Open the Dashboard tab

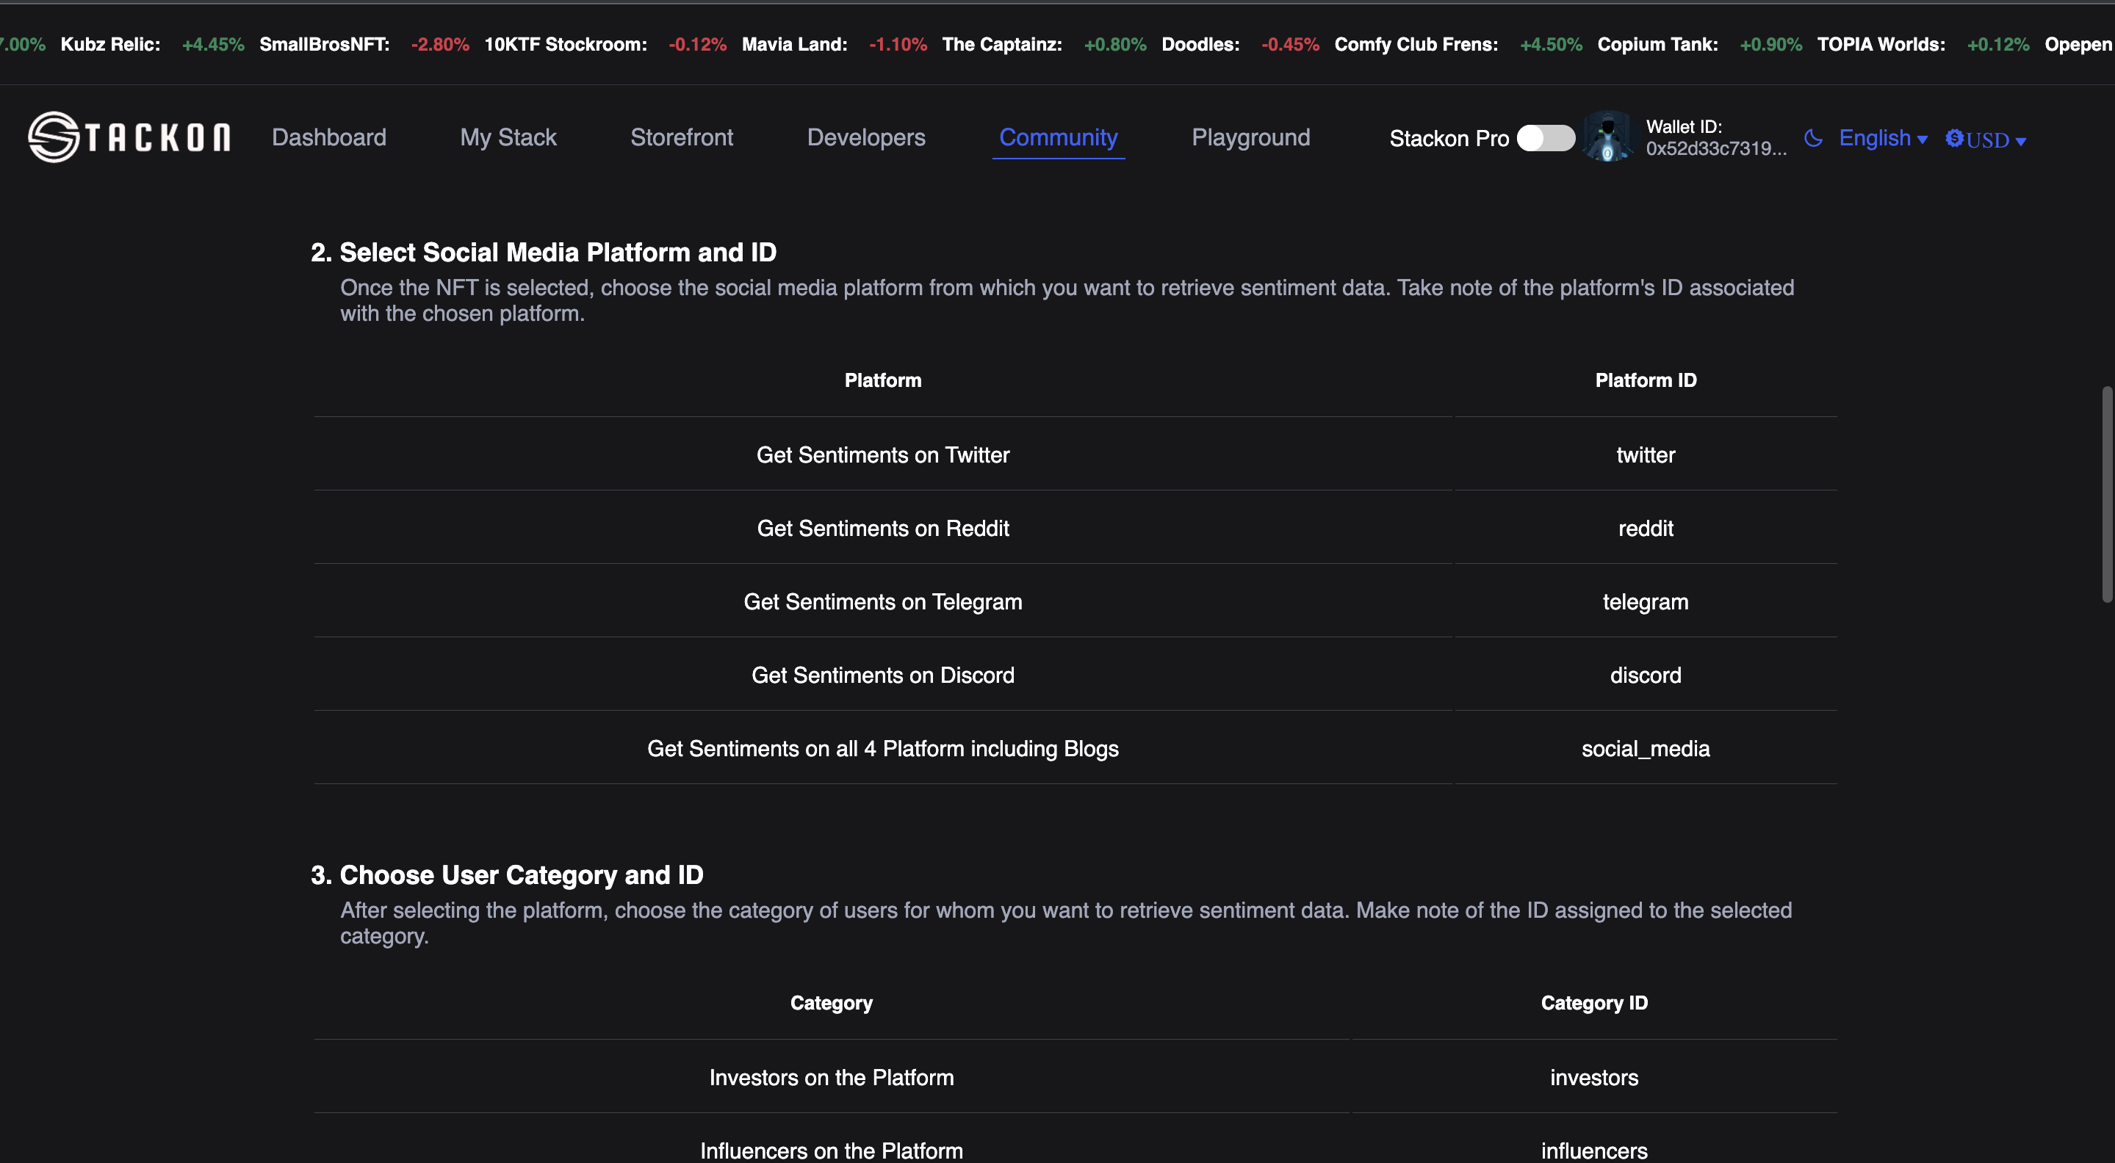coord(328,137)
